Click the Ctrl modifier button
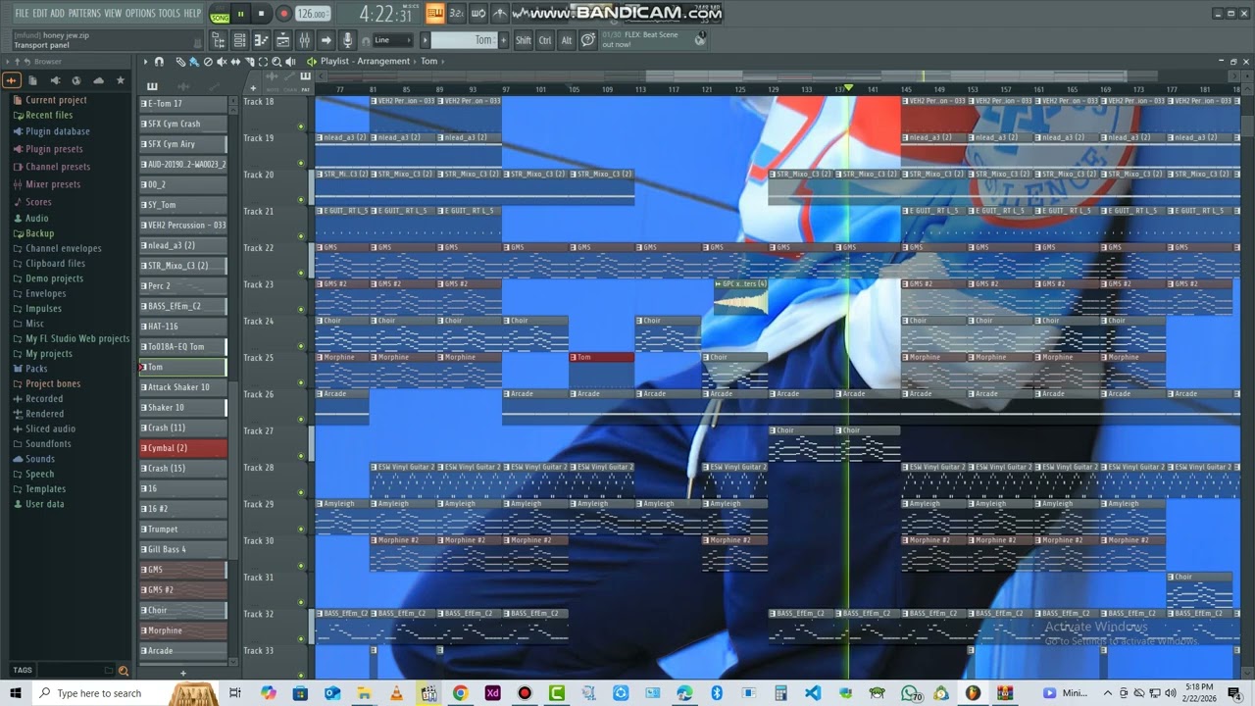Viewport: 1255px width, 706px height. pyautogui.click(x=545, y=40)
